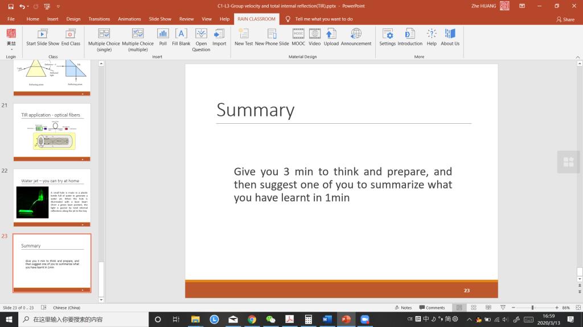
Task: Toggle the Comments pane in status bar
Action: (432, 308)
